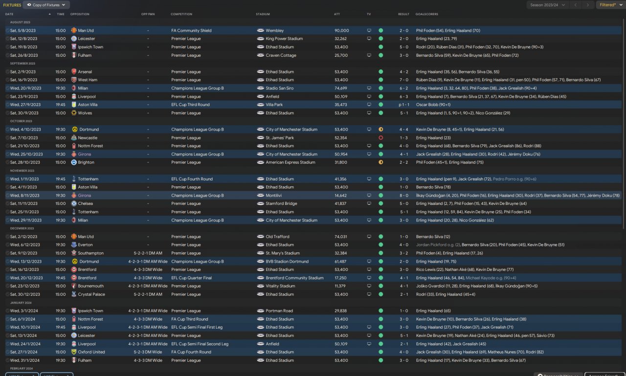Open the FA Community Shield competition link
The image size is (626, 376).
(191, 30)
